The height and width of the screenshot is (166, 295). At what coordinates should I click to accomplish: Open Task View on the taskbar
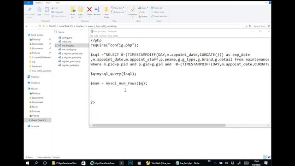click(45, 163)
